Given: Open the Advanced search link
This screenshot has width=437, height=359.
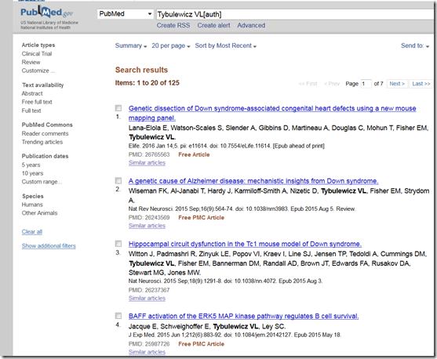Looking at the screenshot, I should point(251,25).
